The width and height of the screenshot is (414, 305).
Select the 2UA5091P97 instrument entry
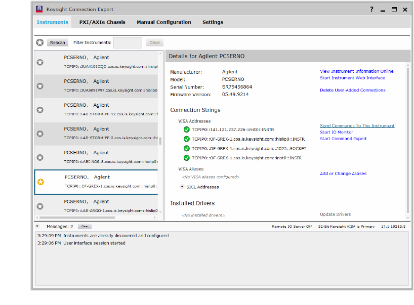[x=96, y=86]
